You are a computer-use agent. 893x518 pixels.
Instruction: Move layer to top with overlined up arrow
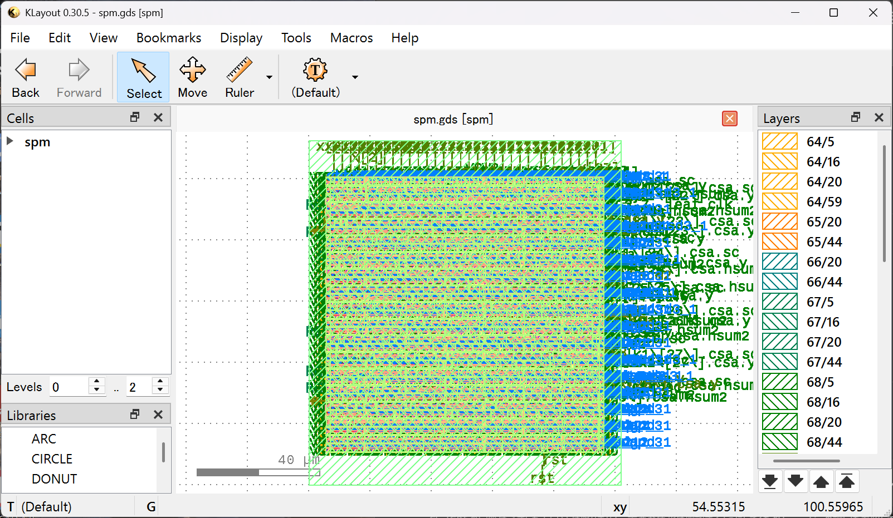847,481
